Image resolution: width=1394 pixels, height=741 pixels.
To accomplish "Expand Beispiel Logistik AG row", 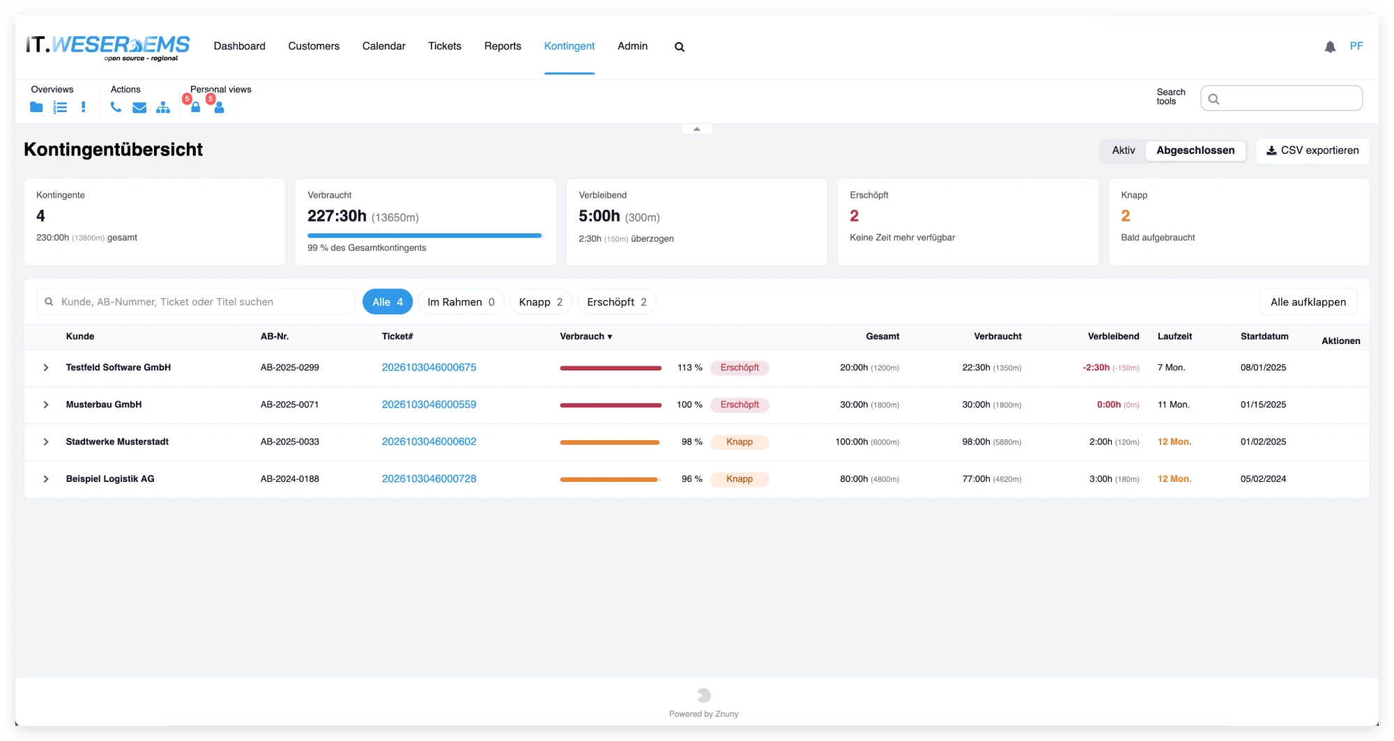I will pyautogui.click(x=46, y=479).
